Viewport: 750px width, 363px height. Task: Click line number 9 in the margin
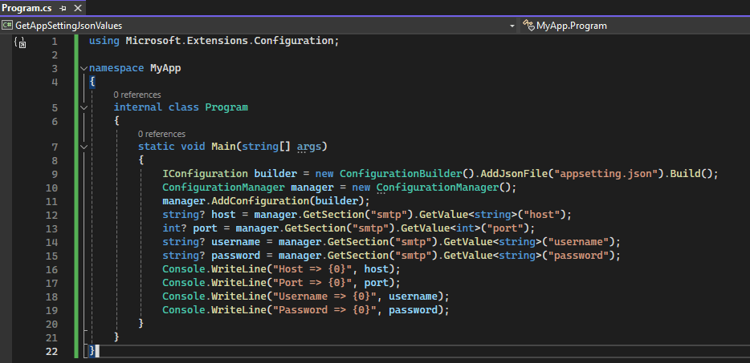(53, 174)
